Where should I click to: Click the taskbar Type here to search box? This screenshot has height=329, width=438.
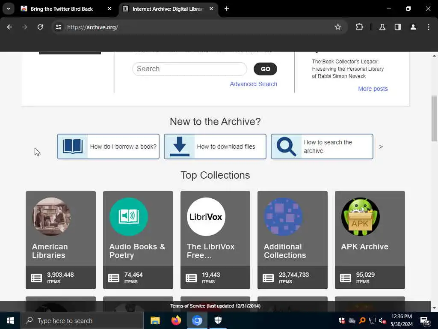pyautogui.click(x=82, y=320)
